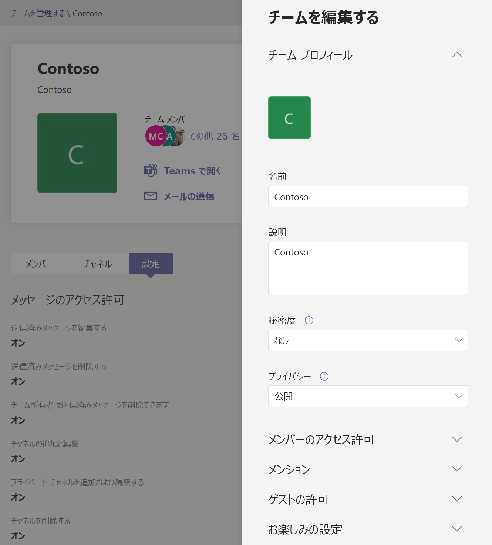The width and height of the screenshot is (492, 545).
Task: Click the photo member avatar
Action: (180, 136)
